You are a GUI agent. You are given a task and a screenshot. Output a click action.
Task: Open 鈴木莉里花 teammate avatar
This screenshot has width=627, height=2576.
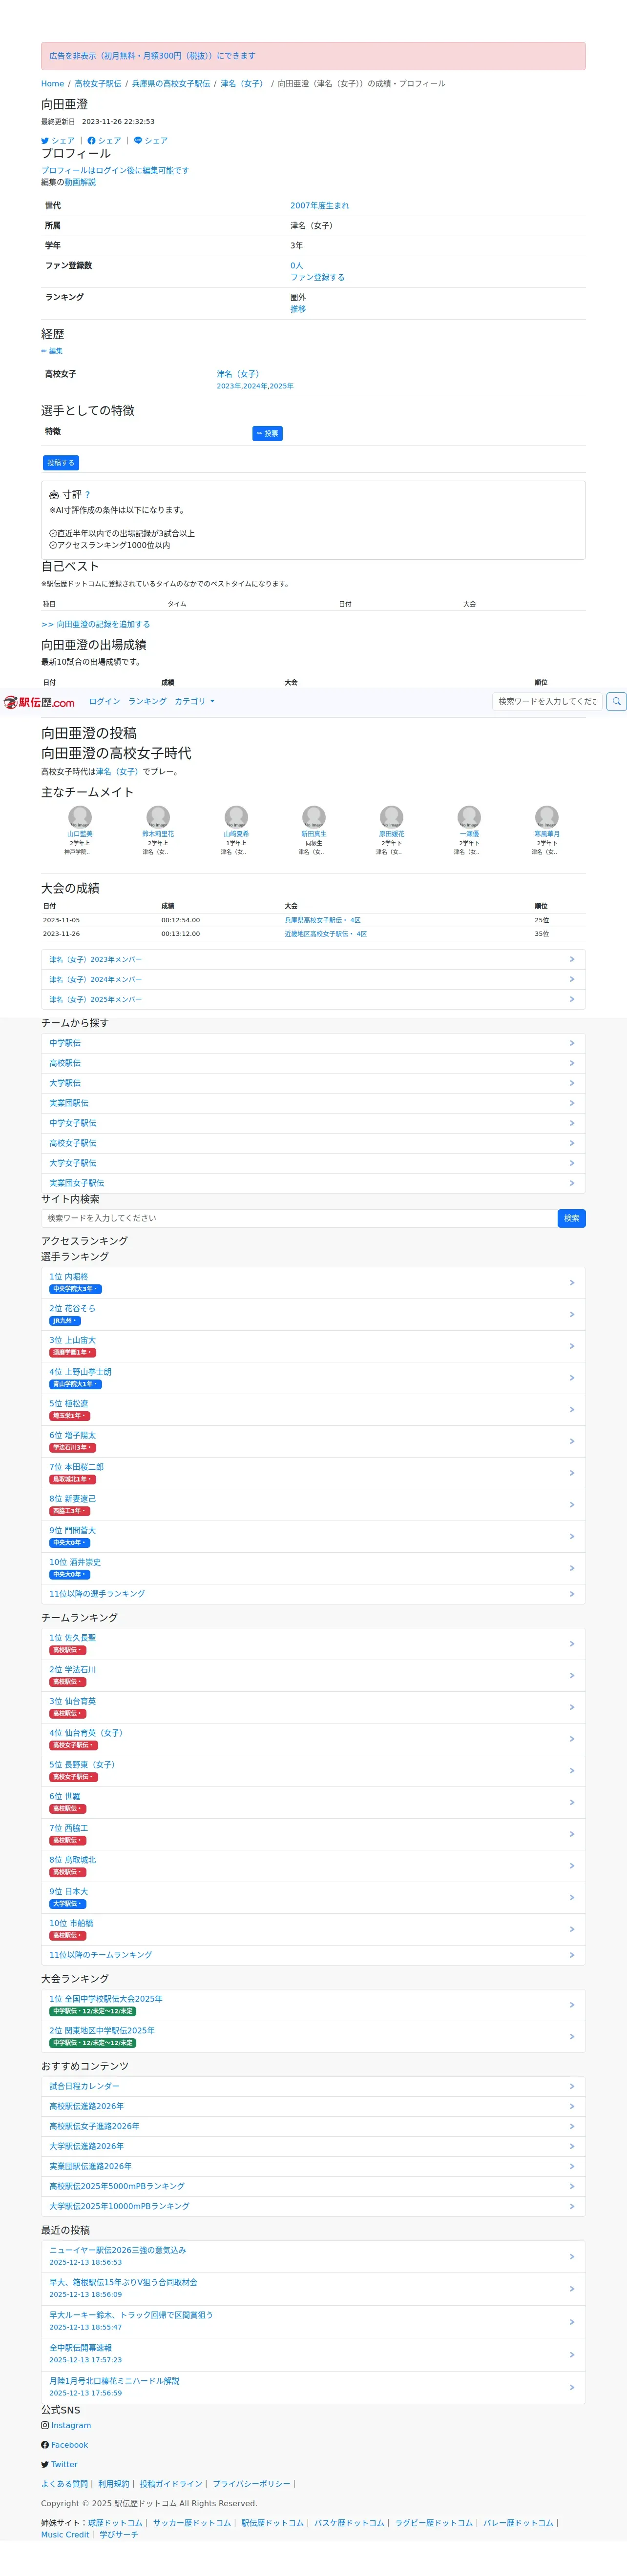(158, 817)
